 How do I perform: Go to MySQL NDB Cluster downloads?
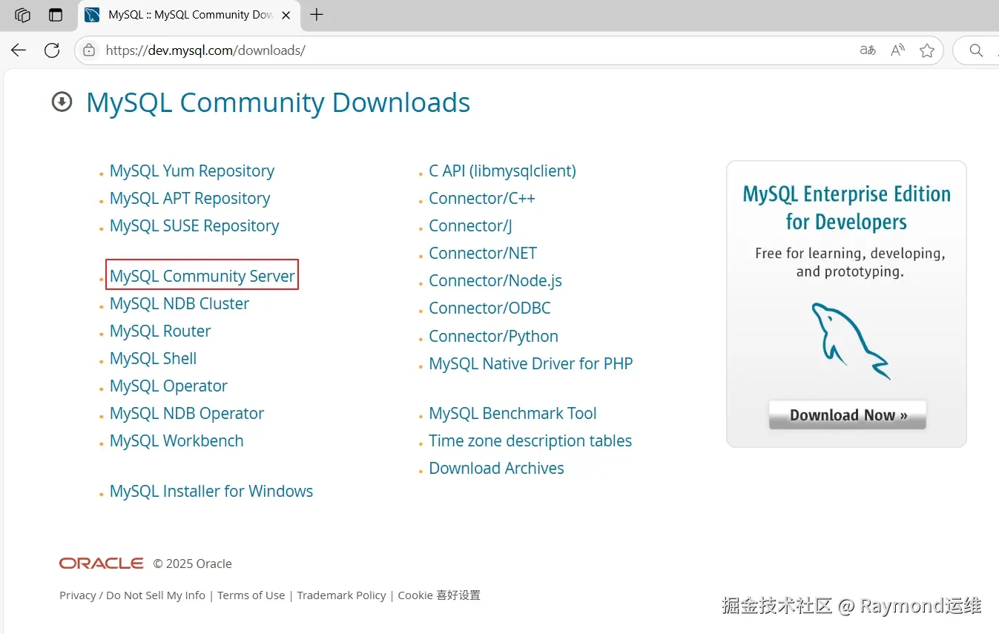click(179, 303)
